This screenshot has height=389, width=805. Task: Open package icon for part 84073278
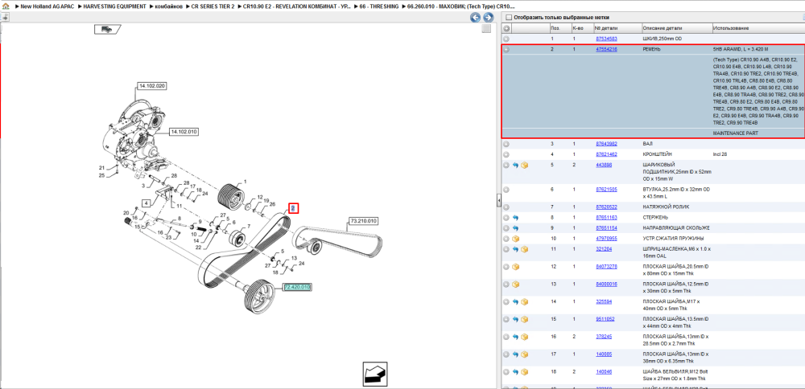pos(515,267)
